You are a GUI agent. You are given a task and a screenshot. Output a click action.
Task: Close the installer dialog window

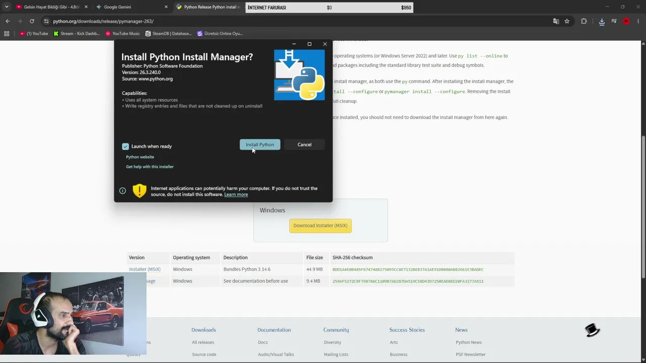coord(325,44)
